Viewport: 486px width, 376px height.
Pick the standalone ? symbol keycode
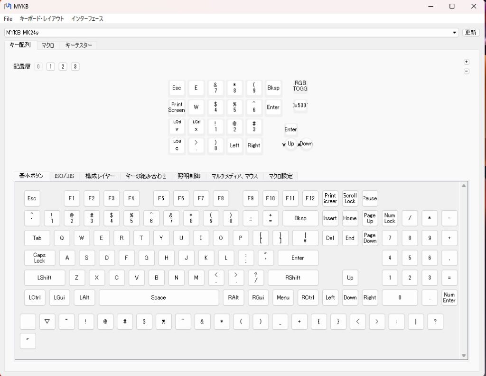pos(435,322)
